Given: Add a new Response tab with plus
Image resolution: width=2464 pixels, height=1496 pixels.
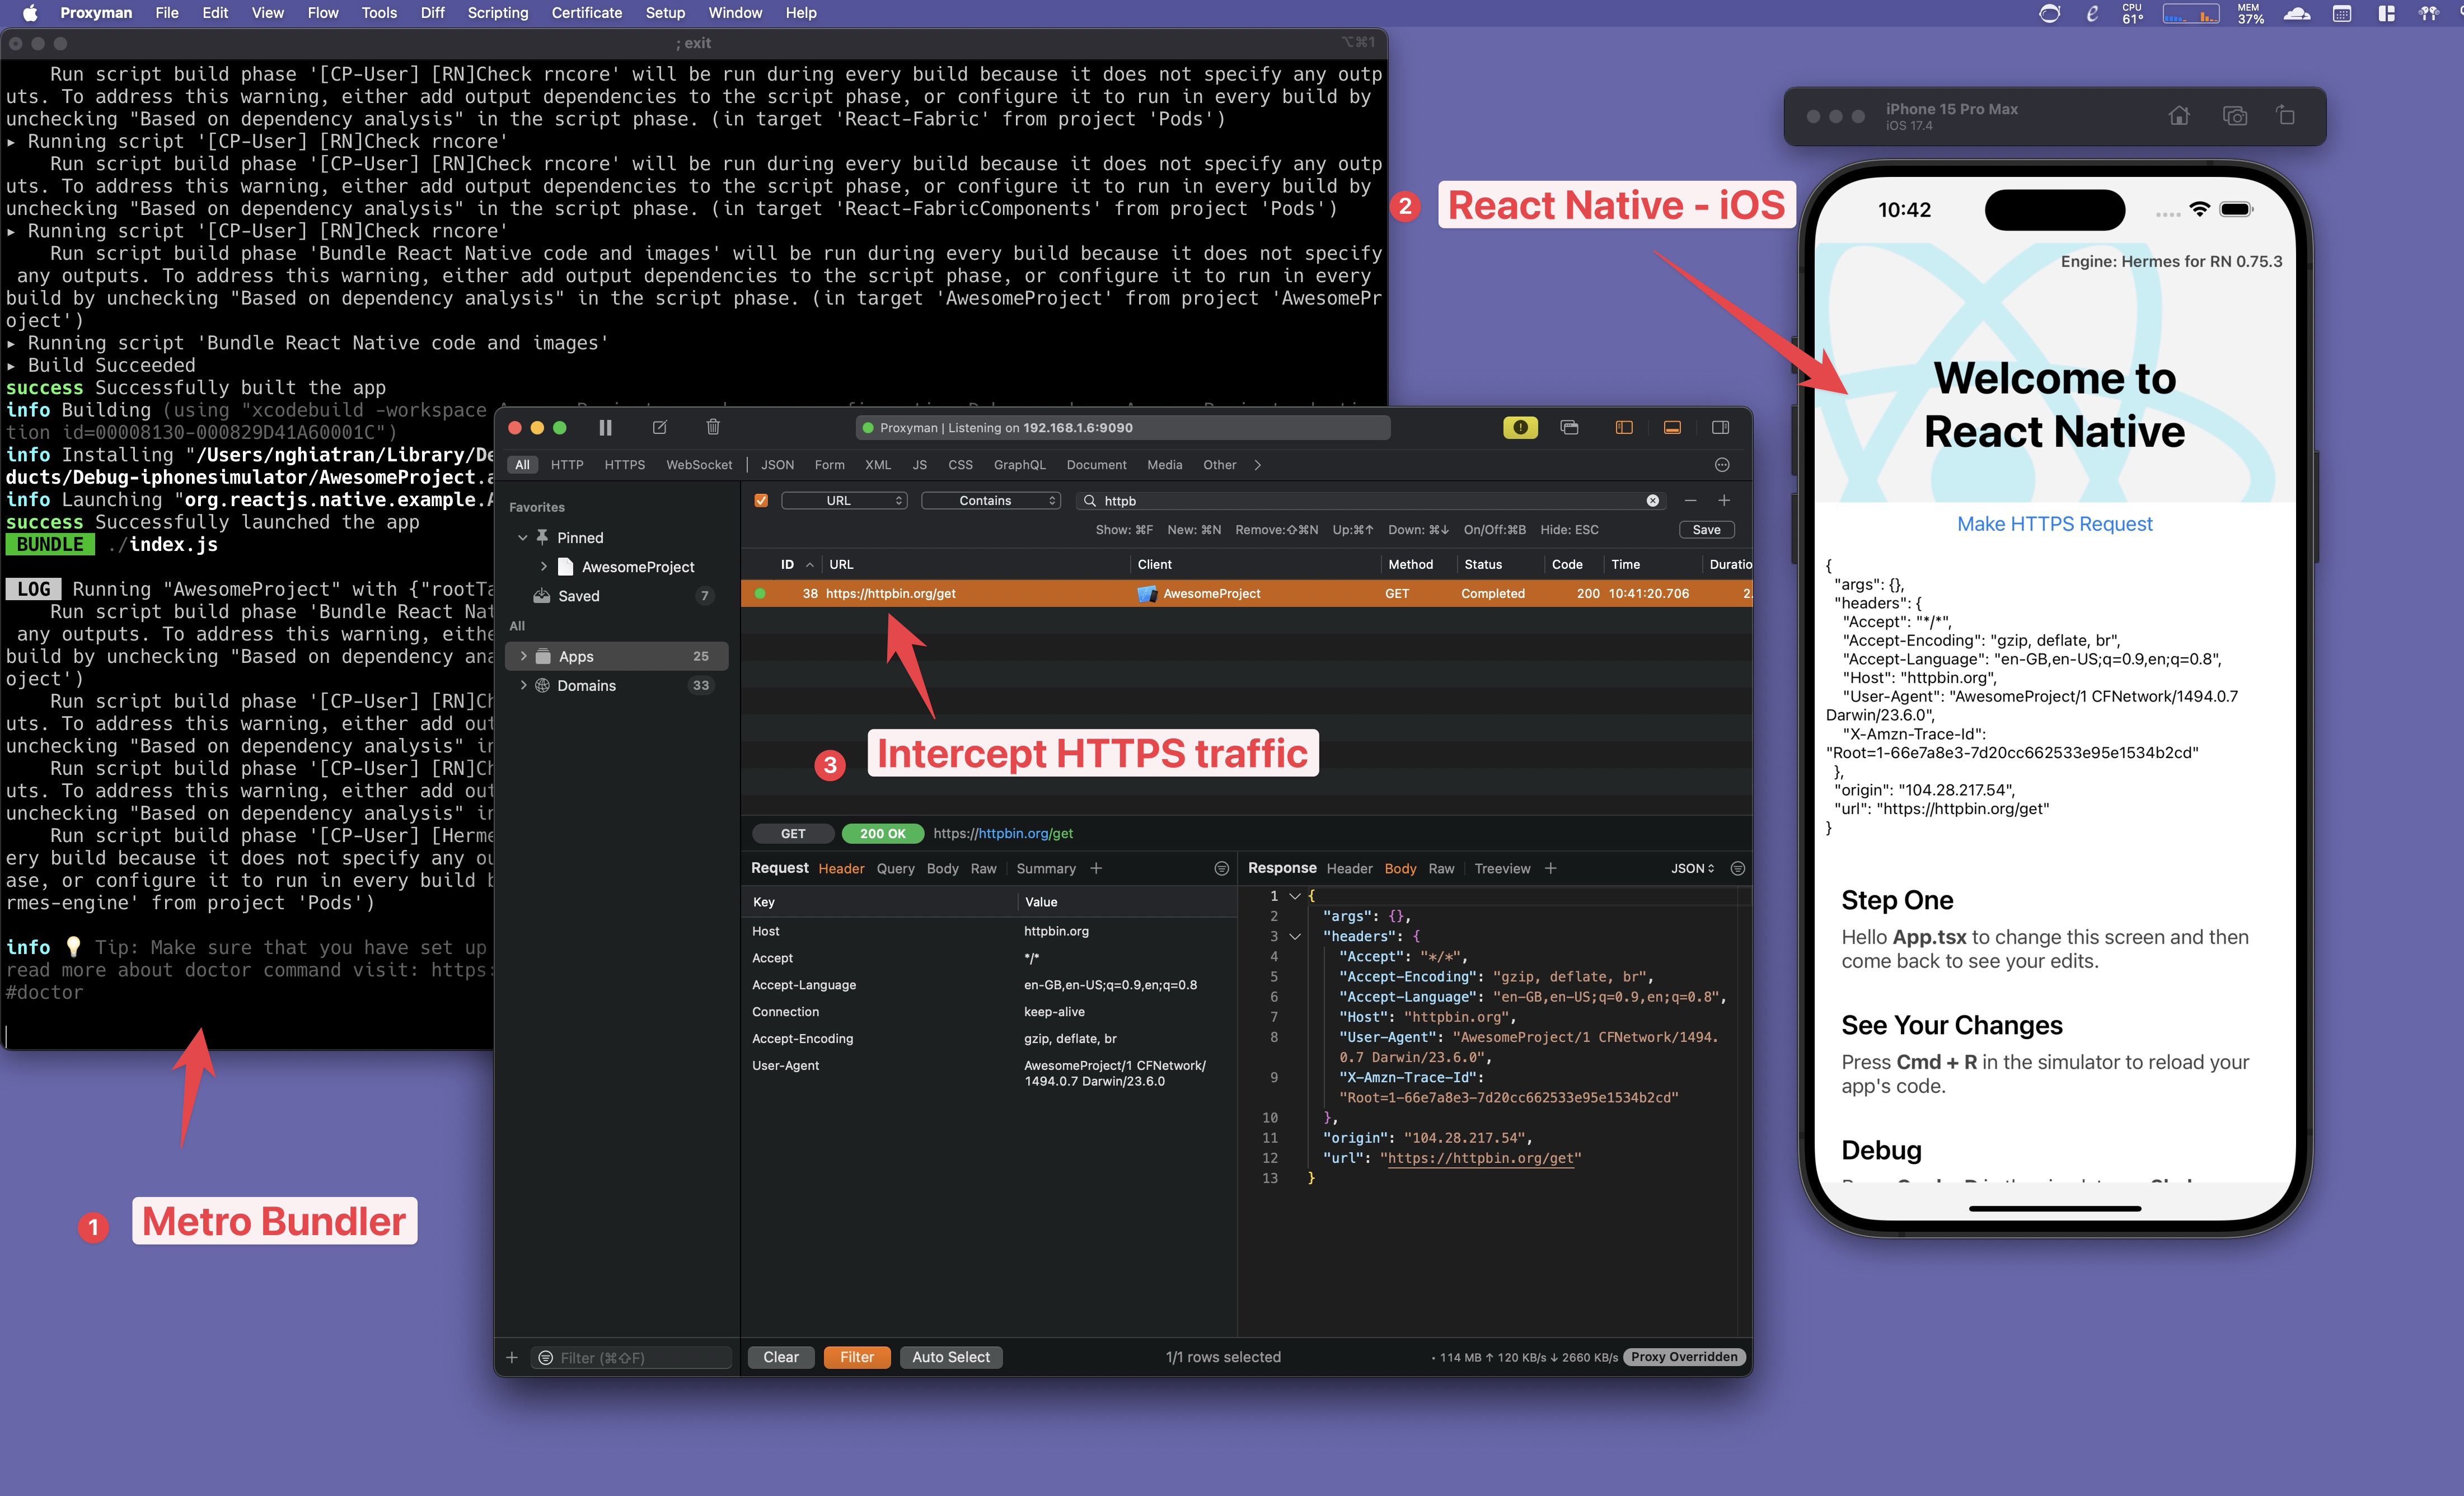Looking at the screenshot, I should 1550,868.
